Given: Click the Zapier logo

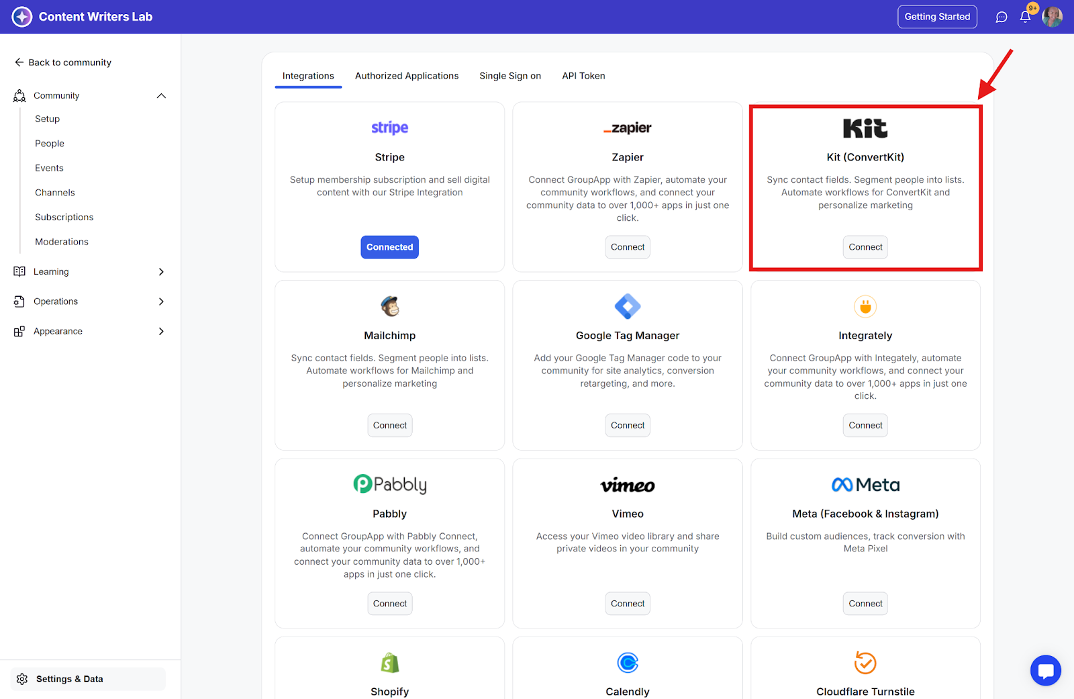Looking at the screenshot, I should 628,128.
